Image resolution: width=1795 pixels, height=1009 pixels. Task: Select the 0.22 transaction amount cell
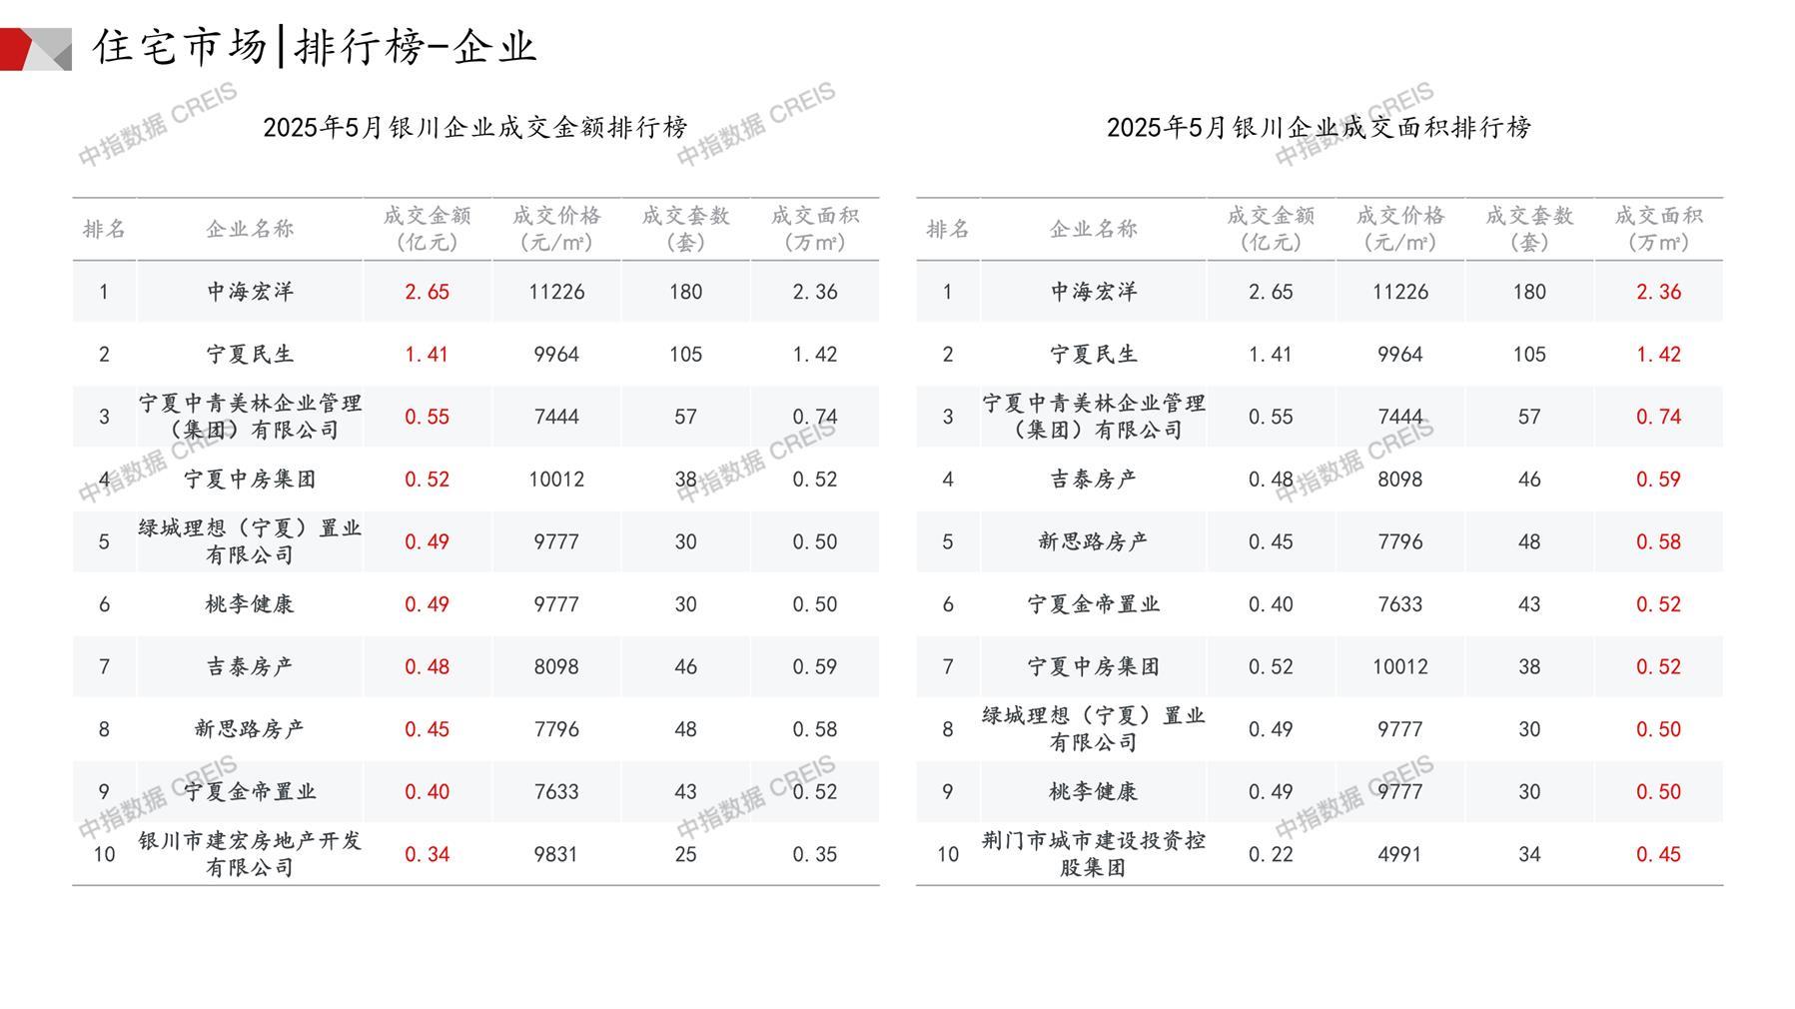1271,854
